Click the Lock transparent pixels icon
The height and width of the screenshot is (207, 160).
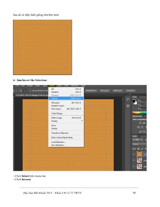point(138,149)
